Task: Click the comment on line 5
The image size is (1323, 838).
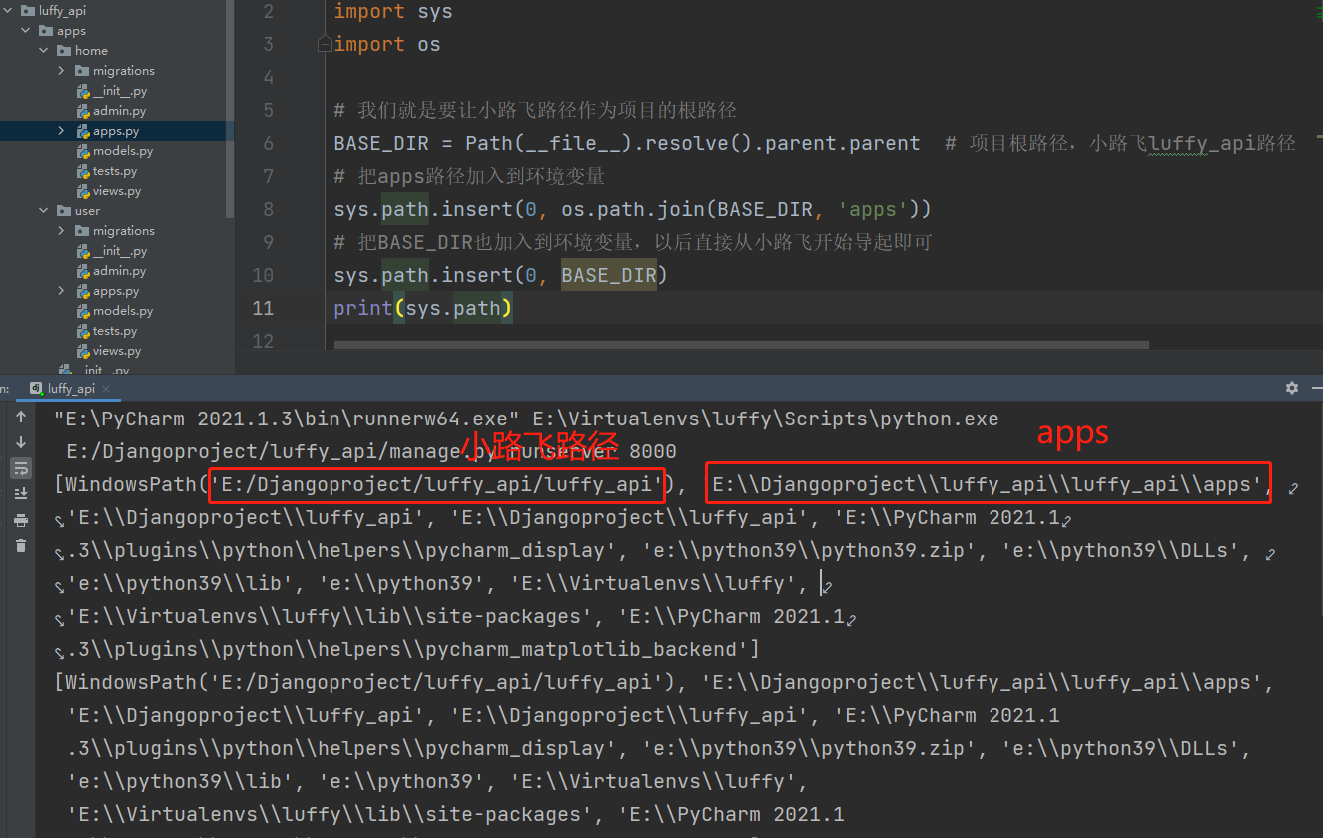Action: tap(535, 110)
